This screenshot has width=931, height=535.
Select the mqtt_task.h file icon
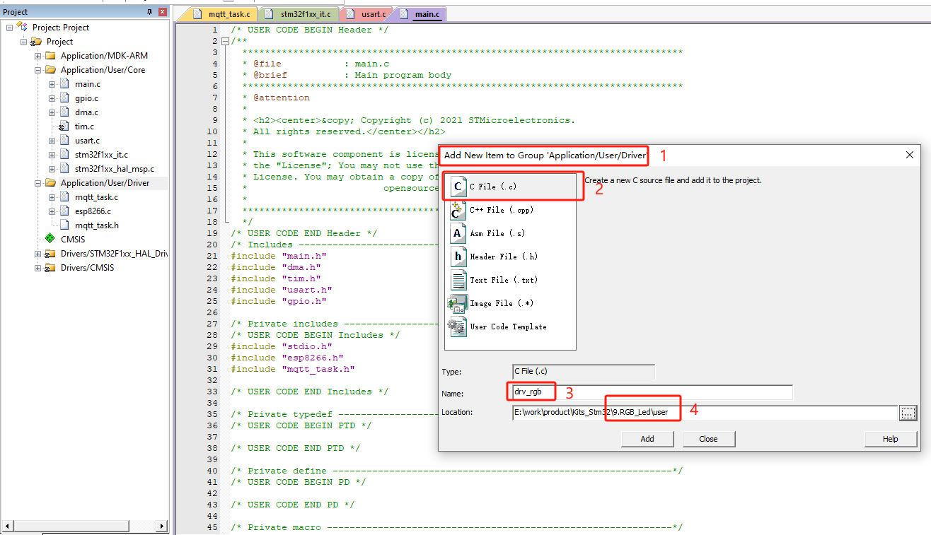point(64,225)
